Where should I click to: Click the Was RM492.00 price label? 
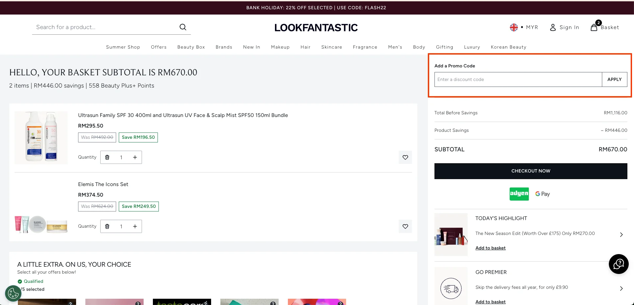pos(97,137)
